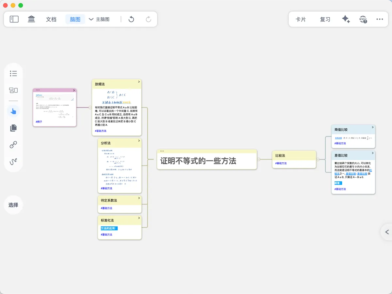Switch to 脑图 mode
Viewport: 392px width, 294px height.
75,19
